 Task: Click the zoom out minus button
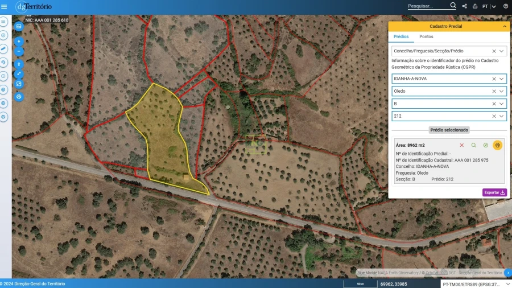tap(19, 52)
